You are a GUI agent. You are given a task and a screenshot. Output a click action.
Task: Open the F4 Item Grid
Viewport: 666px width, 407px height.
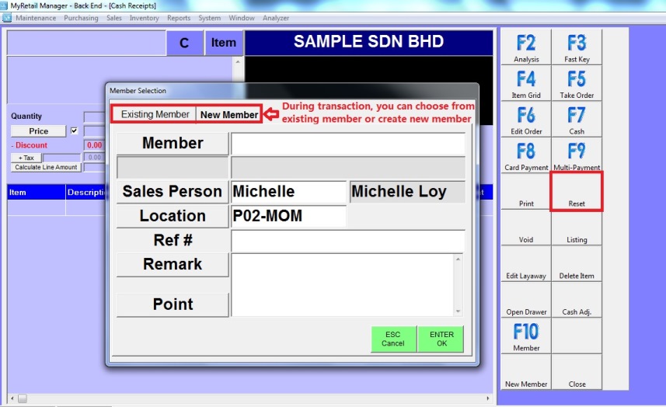tap(526, 83)
